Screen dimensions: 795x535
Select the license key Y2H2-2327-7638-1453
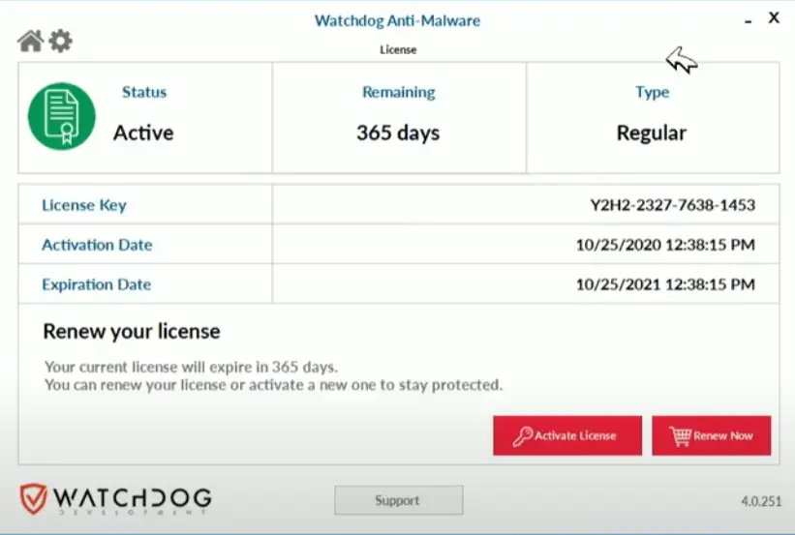(x=672, y=205)
